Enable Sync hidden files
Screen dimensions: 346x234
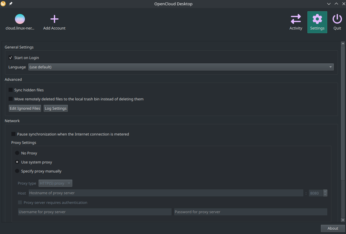pos(10,90)
